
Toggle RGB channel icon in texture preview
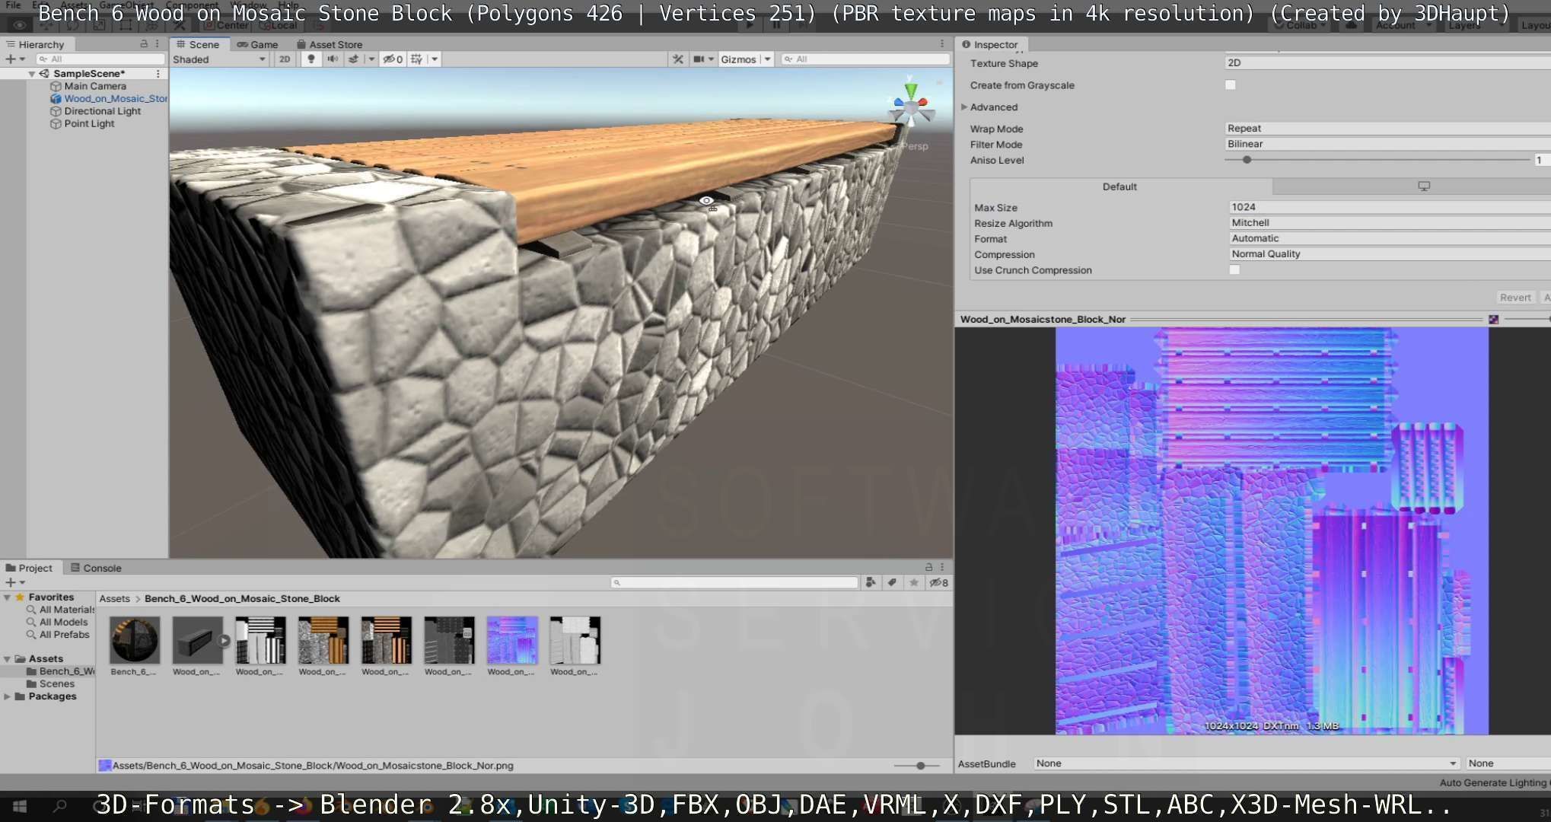(1494, 320)
